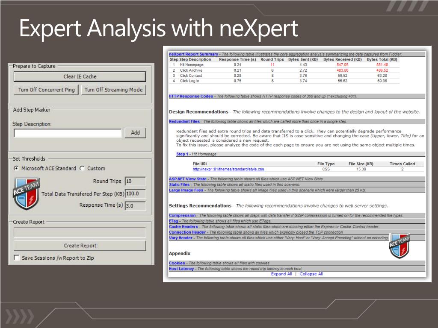Click the Round Trips threshold field
This screenshot has width=438, height=328.
click(135, 181)
